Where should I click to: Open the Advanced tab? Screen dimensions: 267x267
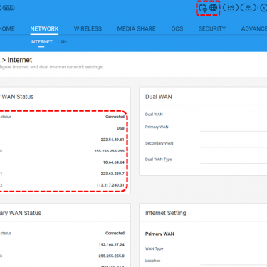254,29
